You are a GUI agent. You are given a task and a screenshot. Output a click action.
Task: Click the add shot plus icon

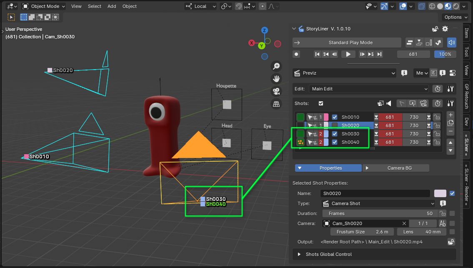pos(450,115)
